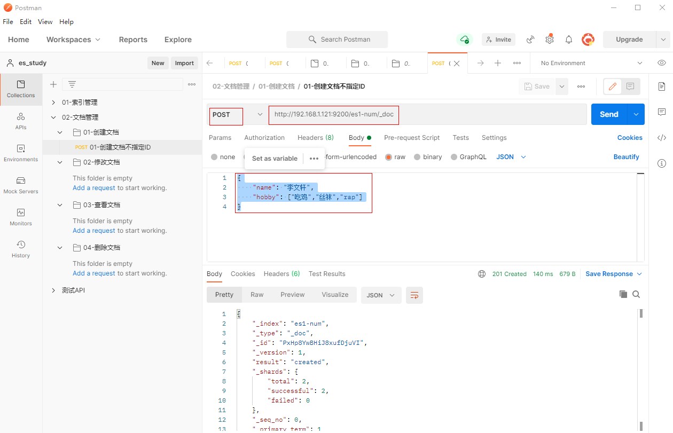Open the Monitors sidebar panel
Image resolution: width=673 pixels, height=433 pixels.
21,217
